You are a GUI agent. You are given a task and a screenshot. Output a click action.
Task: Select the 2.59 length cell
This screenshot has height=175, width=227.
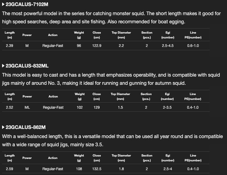tap(9, 169)
